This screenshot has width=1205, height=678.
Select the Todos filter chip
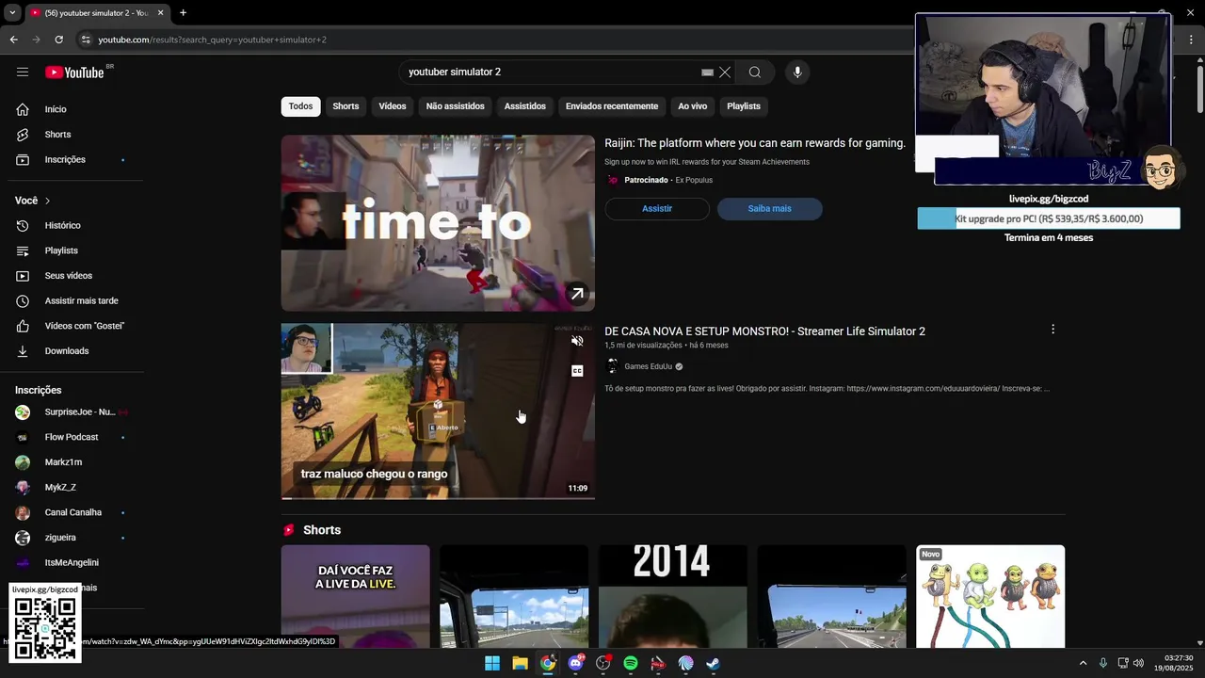tap(300, 106)
